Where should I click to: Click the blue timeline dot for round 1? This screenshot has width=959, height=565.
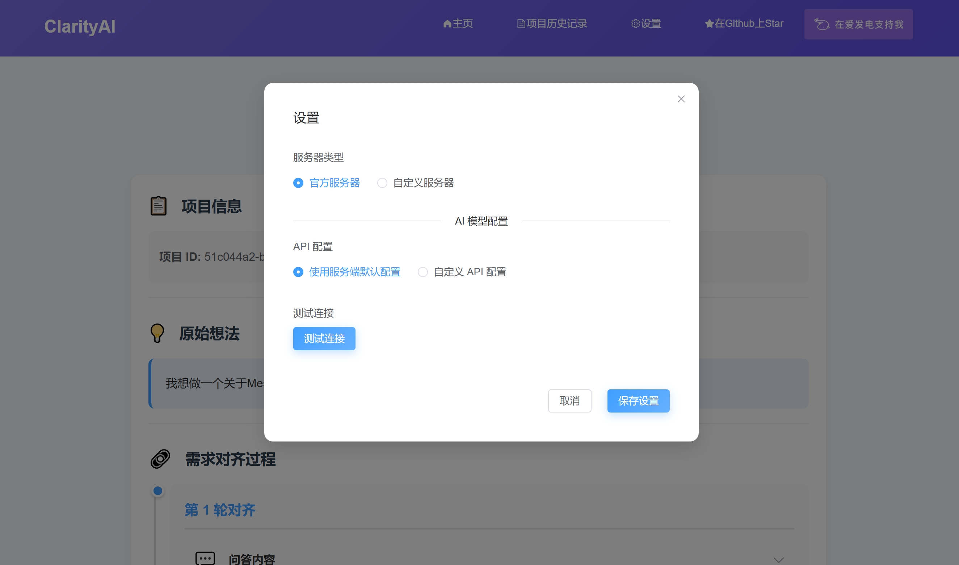coord(157,491)
